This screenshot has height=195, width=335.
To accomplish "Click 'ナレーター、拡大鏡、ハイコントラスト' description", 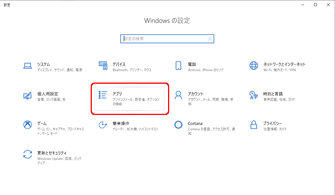I will [135, 129].
